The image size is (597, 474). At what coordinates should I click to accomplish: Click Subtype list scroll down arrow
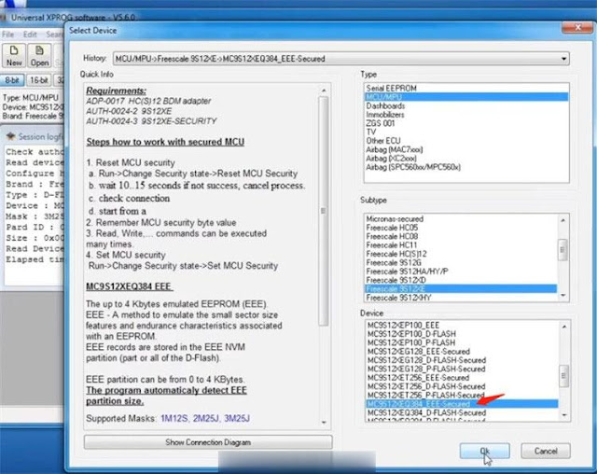[563, 296]
